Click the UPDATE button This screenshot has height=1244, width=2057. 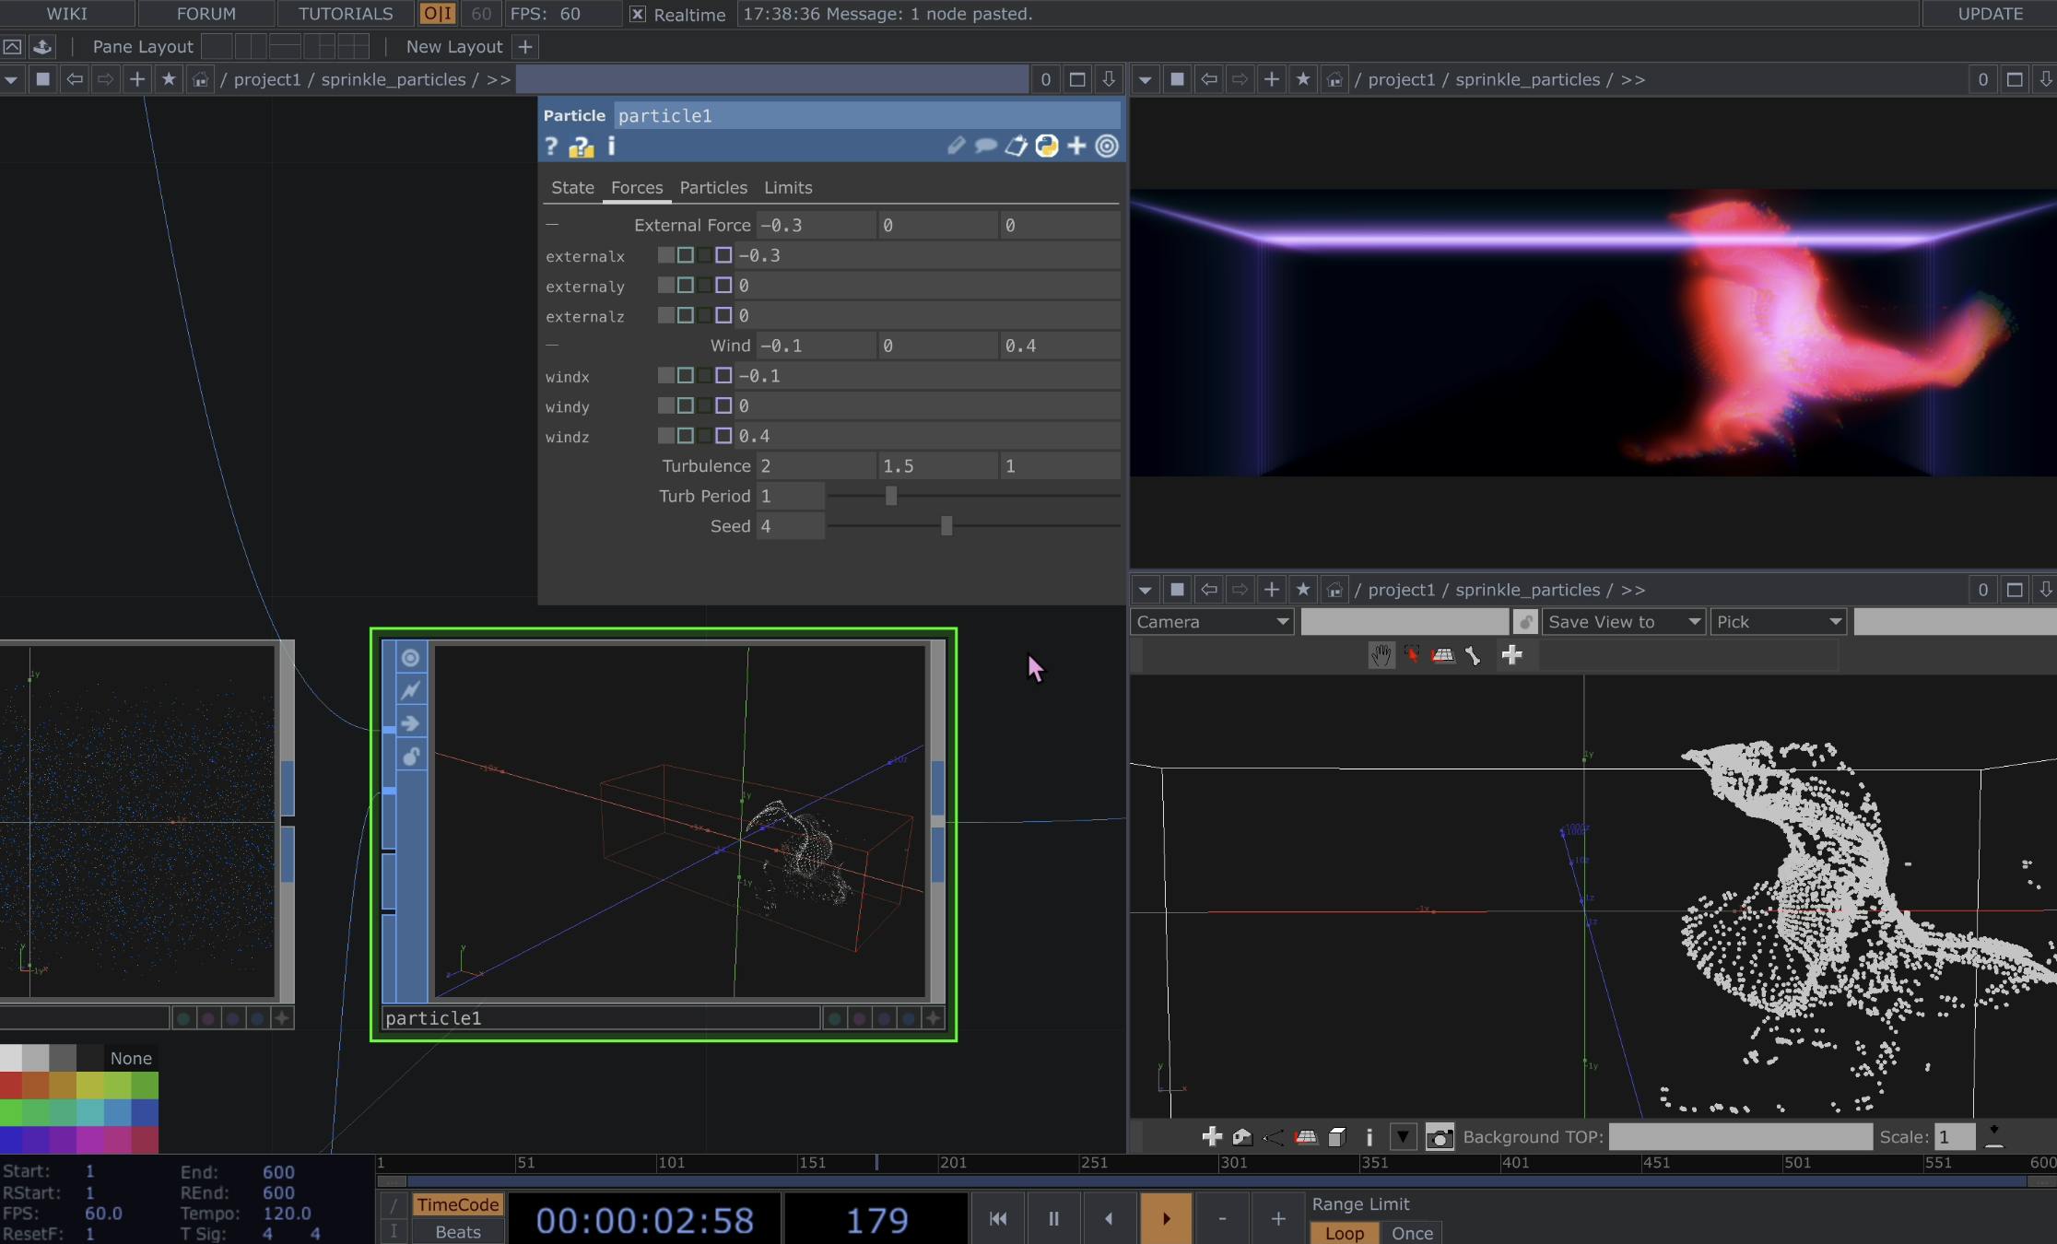pyautogui.click(x=1990, y=14)
